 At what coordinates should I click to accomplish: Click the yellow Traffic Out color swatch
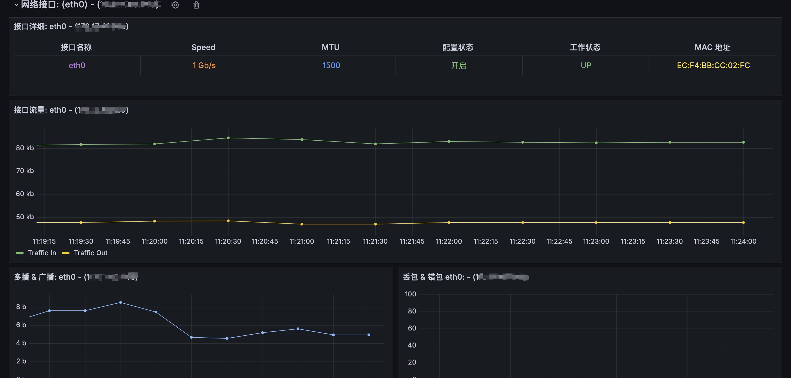(x=65, y=253)
